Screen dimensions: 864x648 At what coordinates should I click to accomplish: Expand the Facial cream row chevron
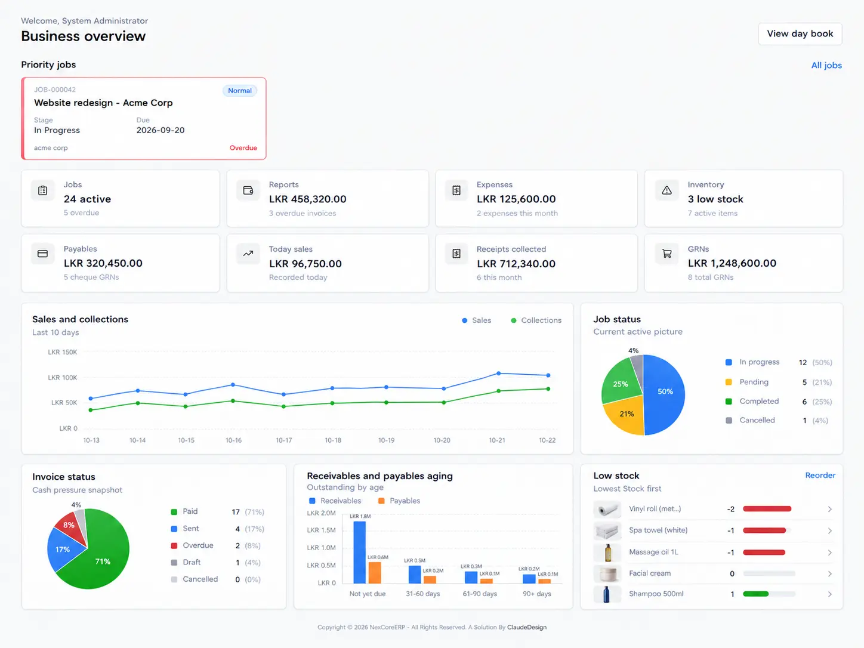[829, 573]
